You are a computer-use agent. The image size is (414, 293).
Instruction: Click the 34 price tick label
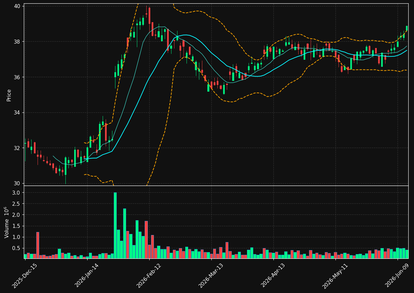click(17, 112)
